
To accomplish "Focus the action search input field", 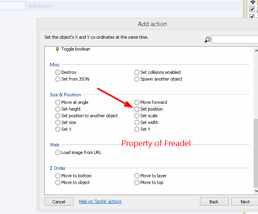I will [x=235, y=39].
